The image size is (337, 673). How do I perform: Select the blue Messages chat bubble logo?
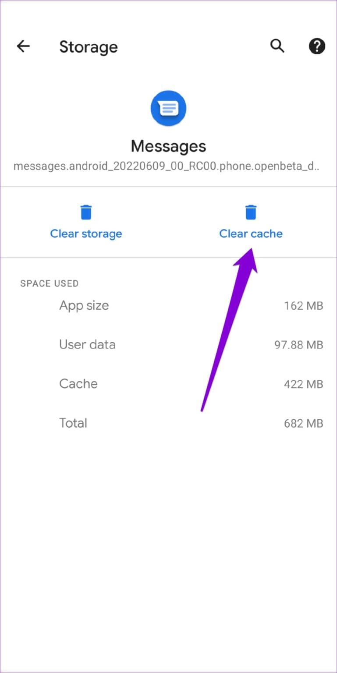(168, 108)
